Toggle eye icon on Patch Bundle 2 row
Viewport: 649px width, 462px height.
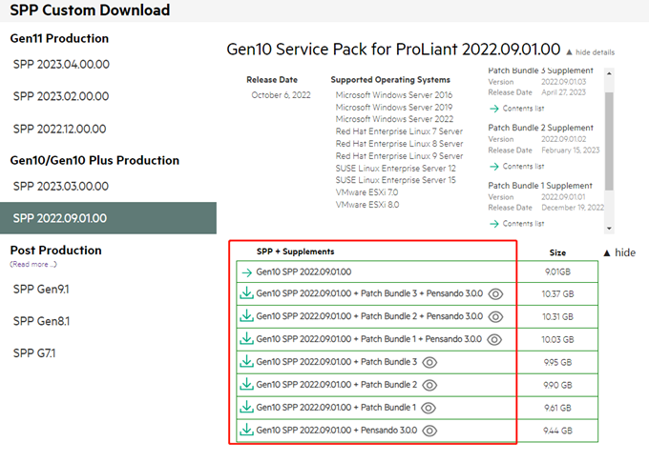pos(429,385)
